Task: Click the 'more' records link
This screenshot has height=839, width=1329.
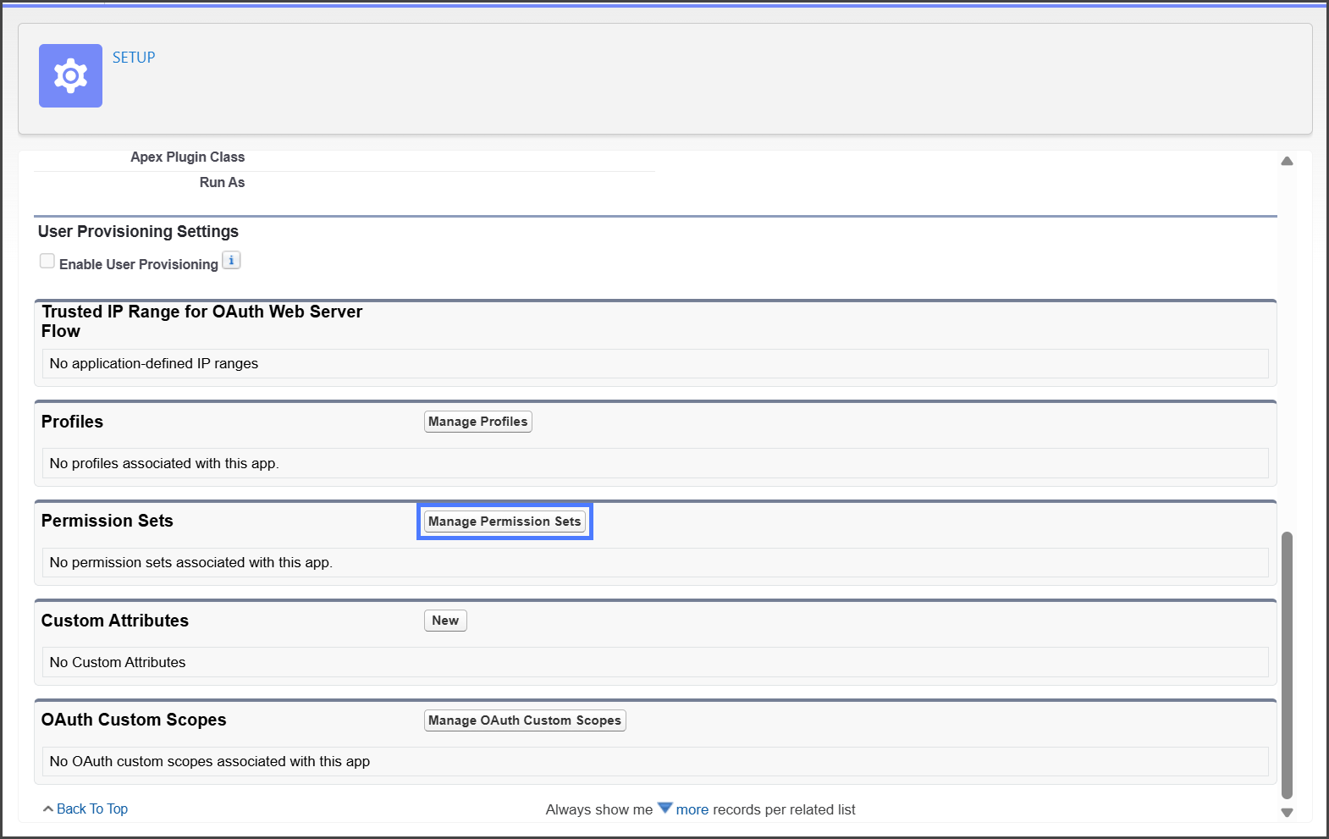Action: tap(692, 810)
